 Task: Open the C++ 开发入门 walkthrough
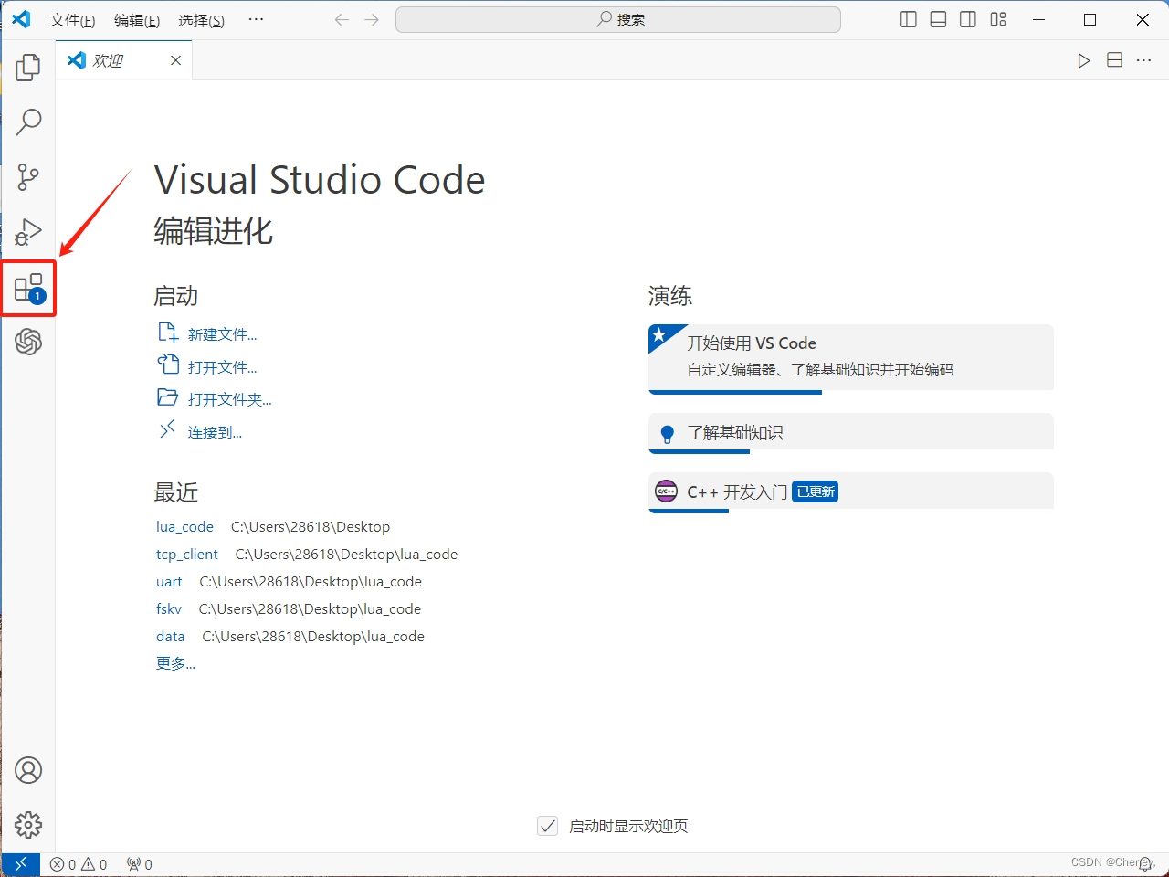851,491
